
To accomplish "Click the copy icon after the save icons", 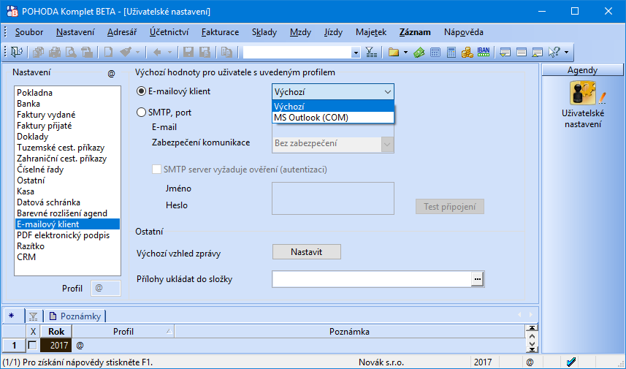I will (226, 52).
